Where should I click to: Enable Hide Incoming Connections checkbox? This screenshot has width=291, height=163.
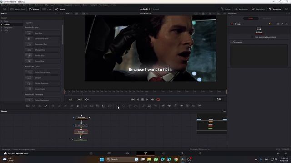pyautogui.click(x=252, y=37)
